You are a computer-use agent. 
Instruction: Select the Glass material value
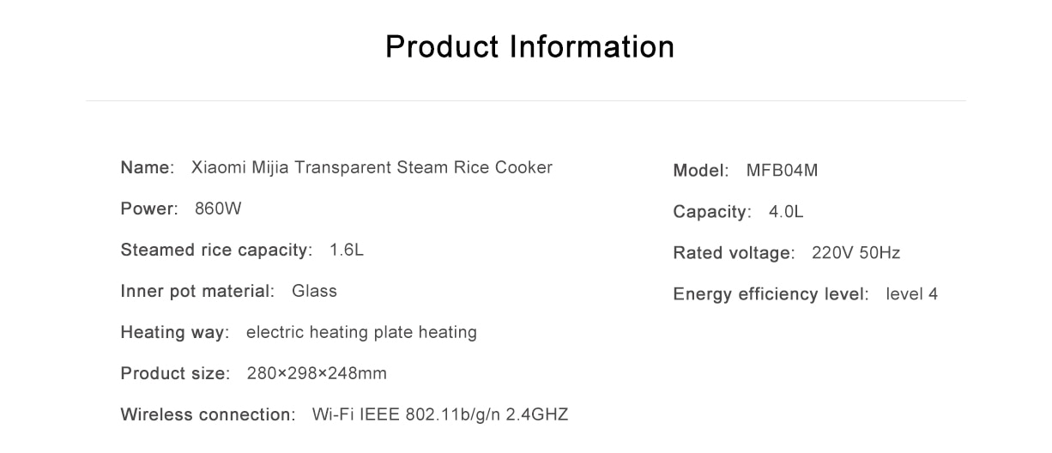(x=314, y=291)
